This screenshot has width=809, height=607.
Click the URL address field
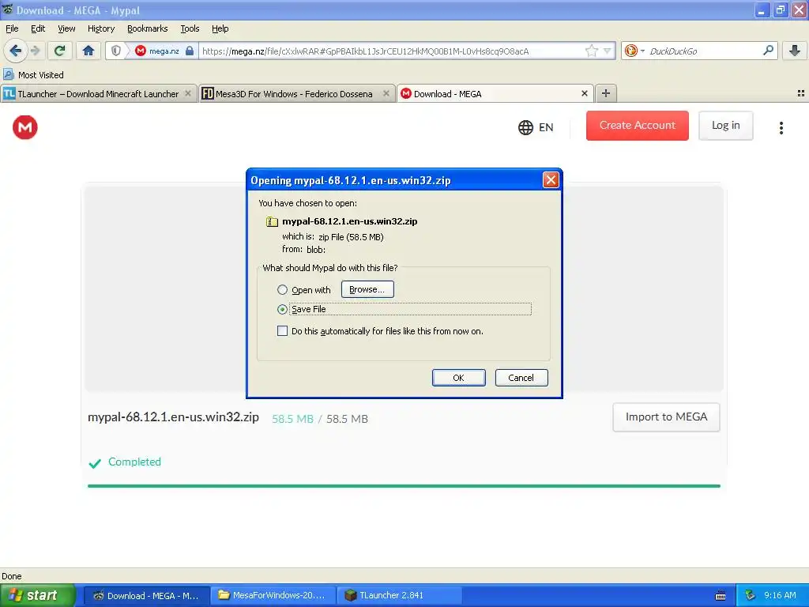(390, 51)
